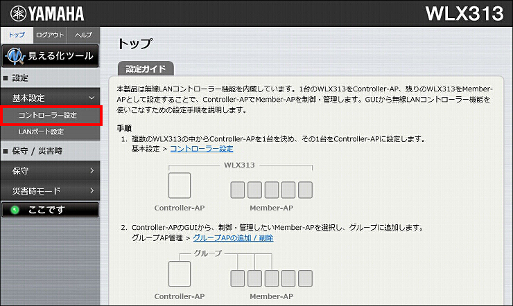
Task: Click the WLX313 model title in header
Action: click(464, 13)
